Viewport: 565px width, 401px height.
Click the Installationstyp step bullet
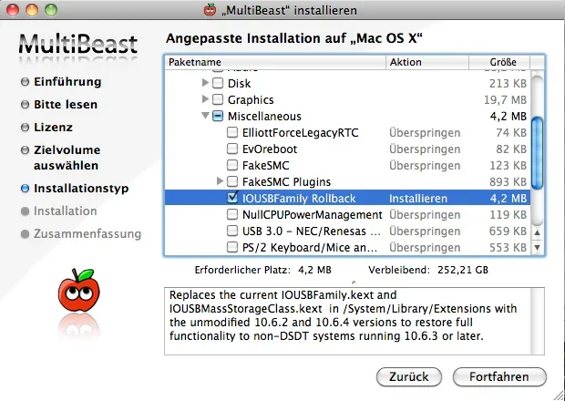[x=25, y=189]
